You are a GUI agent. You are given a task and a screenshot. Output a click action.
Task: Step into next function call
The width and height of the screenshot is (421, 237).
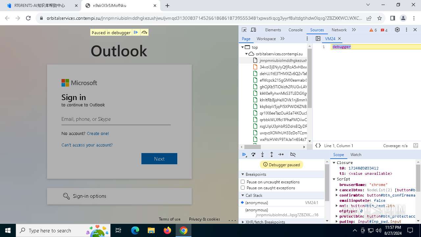pos(262,154)
